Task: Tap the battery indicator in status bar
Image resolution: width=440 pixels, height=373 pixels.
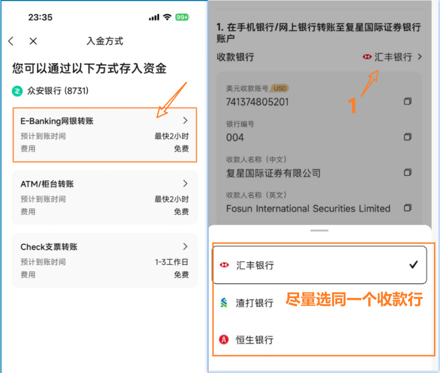Action: click(x=182, y=17)
